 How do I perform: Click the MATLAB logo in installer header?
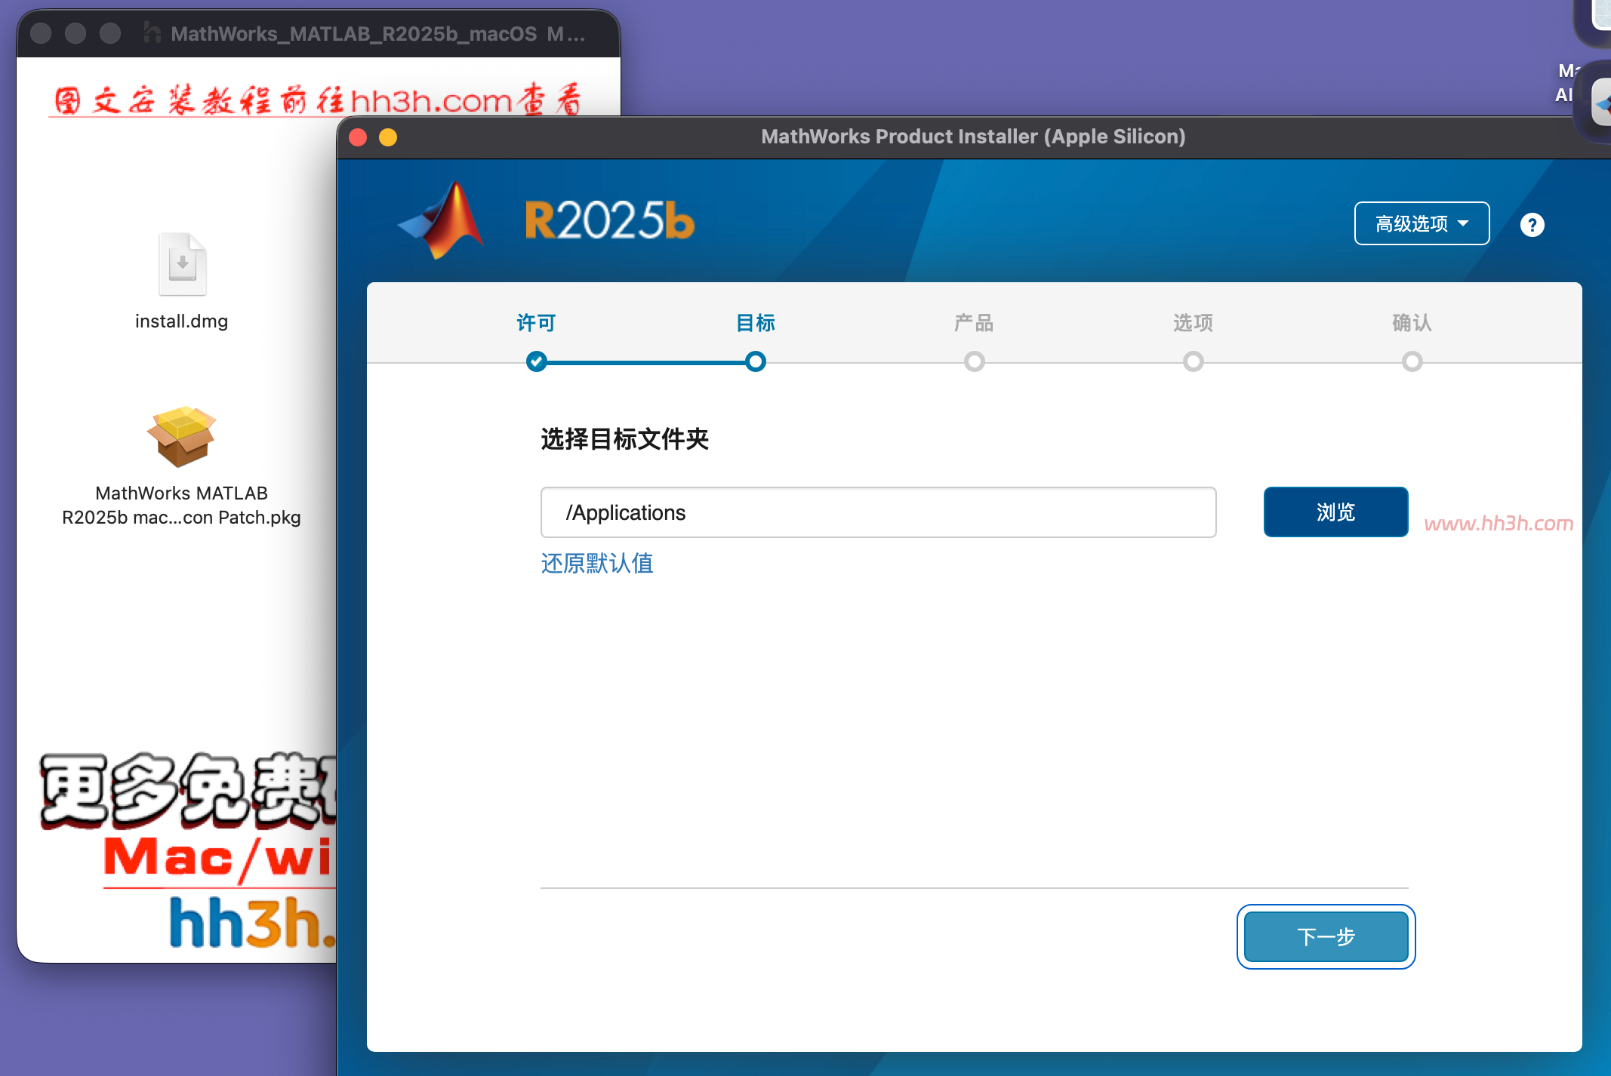(442, 220)
